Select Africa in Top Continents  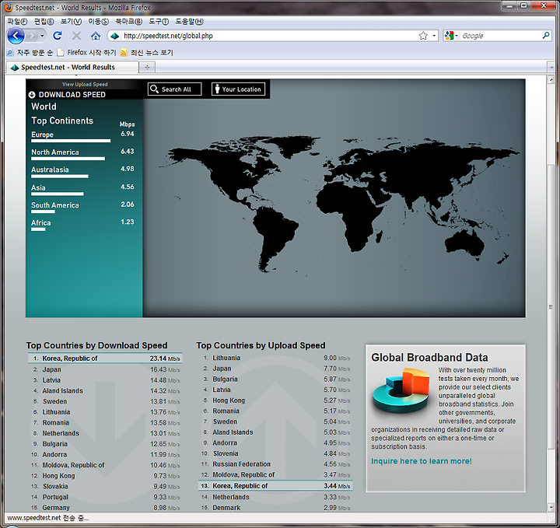tap(40, 222)
